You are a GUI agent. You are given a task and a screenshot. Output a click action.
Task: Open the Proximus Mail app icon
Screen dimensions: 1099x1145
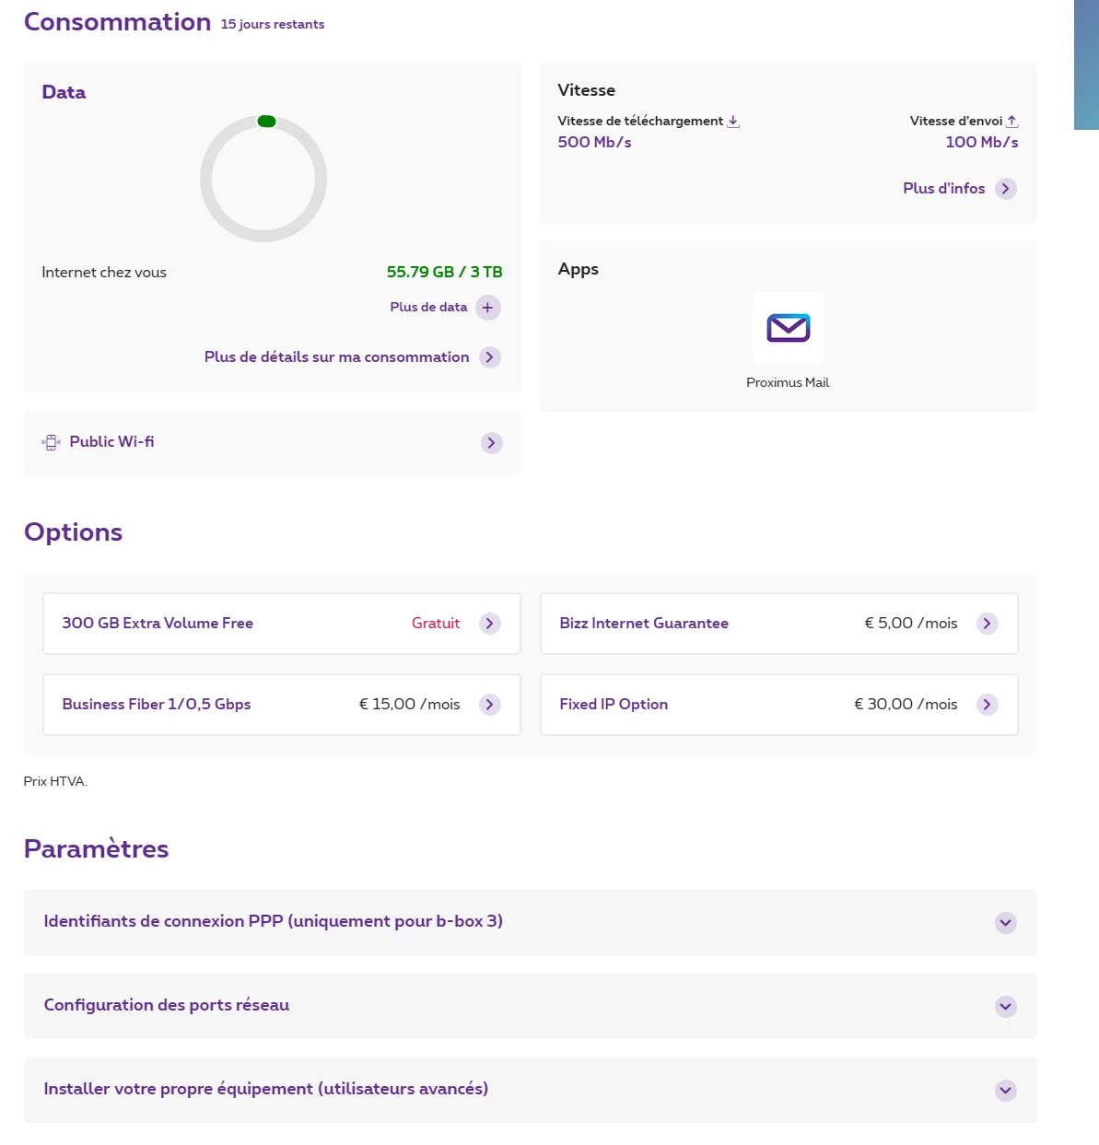coord(788,328)
